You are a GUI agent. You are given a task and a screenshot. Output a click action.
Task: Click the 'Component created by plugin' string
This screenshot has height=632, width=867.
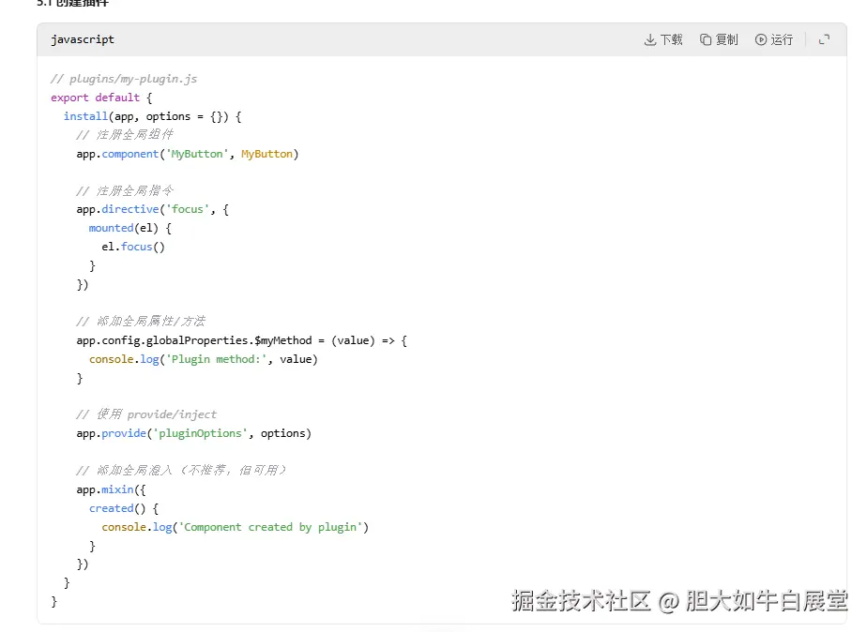tap(273, 527)
